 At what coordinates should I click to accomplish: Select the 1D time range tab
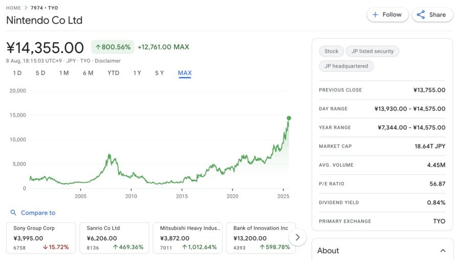17,73
